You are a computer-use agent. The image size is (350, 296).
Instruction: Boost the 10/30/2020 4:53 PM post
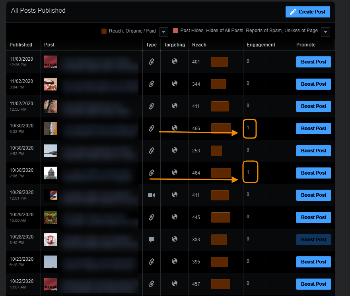pos(313,150)
